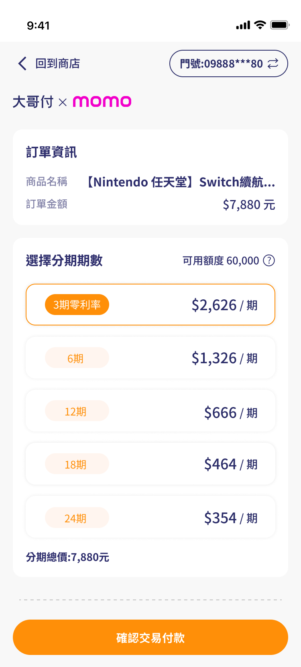The height and width of the screenshot is (667, 301).
Task: Choose the 24期 installment plan
Action: (150, 517)
